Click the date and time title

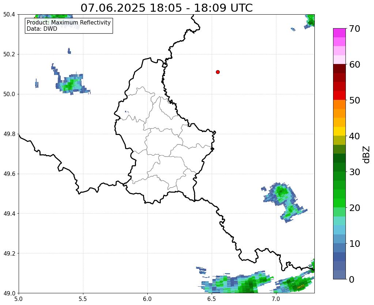[166, 8]
